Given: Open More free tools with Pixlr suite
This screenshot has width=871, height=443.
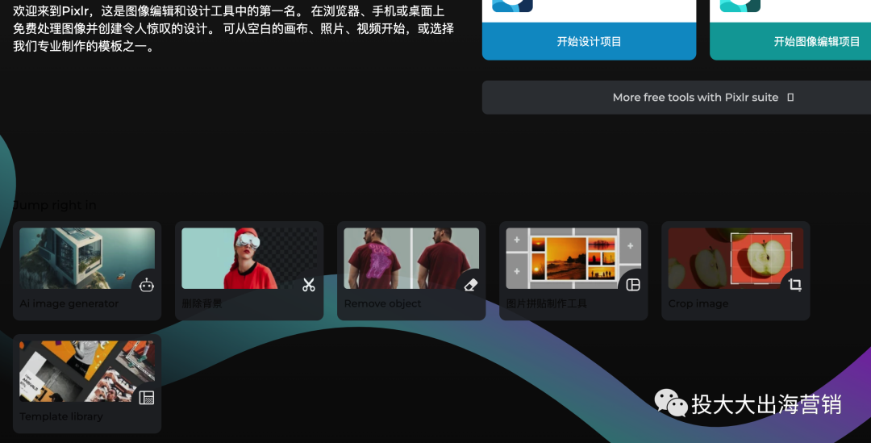Looking at the screenshot, I should [x=677, y=98].
